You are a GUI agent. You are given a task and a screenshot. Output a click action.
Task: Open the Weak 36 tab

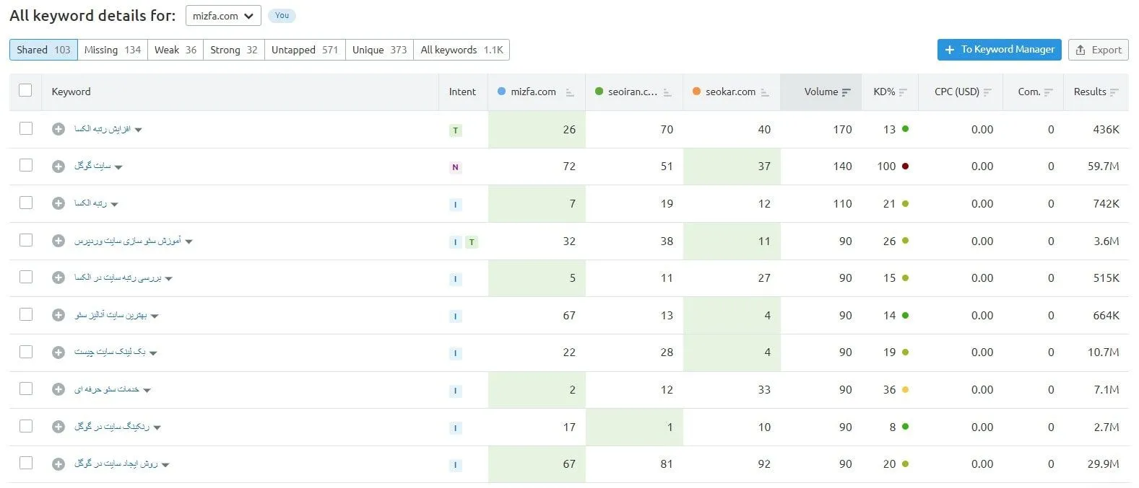coord(176,50)
